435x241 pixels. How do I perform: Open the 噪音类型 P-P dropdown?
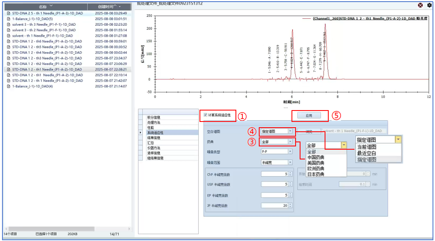click(290, 152)
